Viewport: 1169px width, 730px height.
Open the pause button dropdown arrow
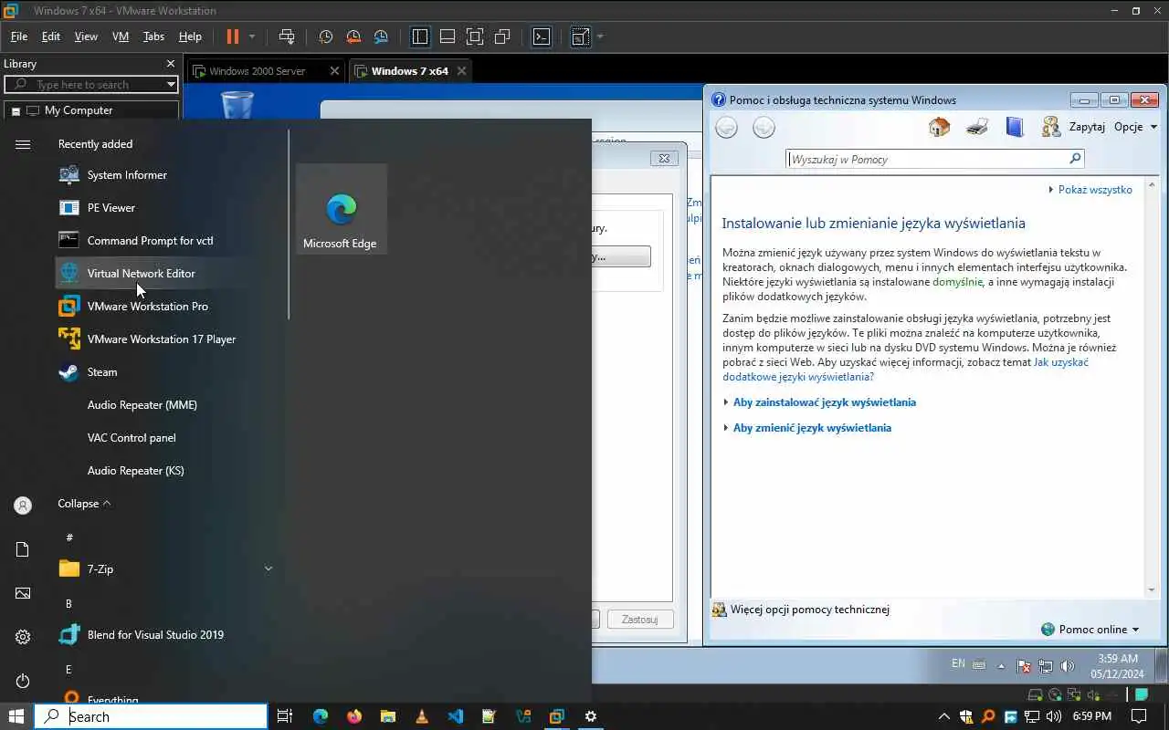click(x=252, y=36)
